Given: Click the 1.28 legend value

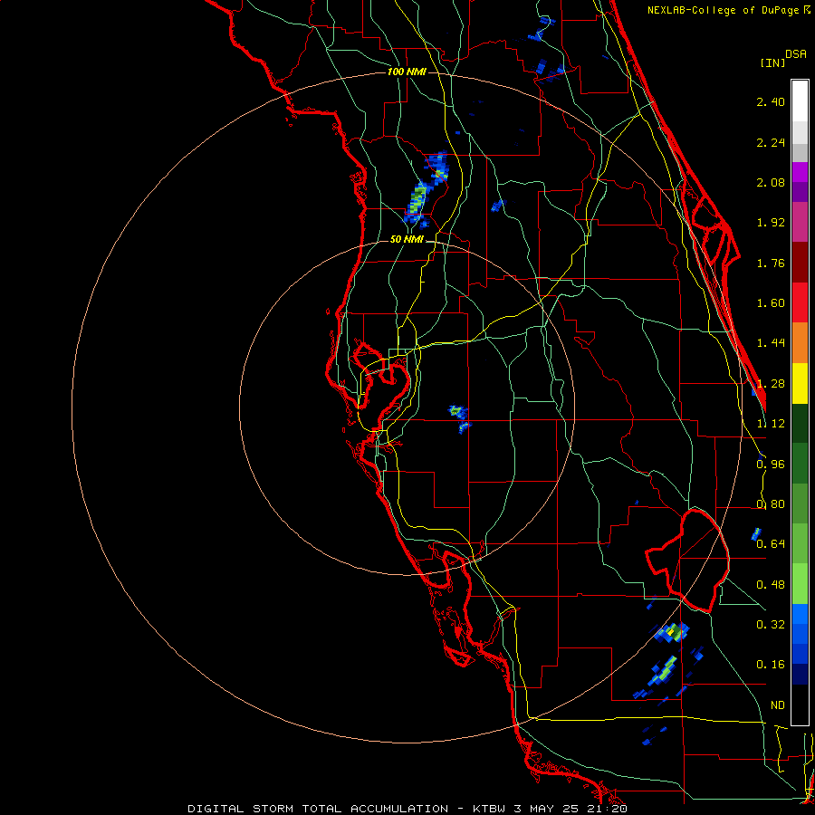Looking at the screenshot, I should 771,384.
